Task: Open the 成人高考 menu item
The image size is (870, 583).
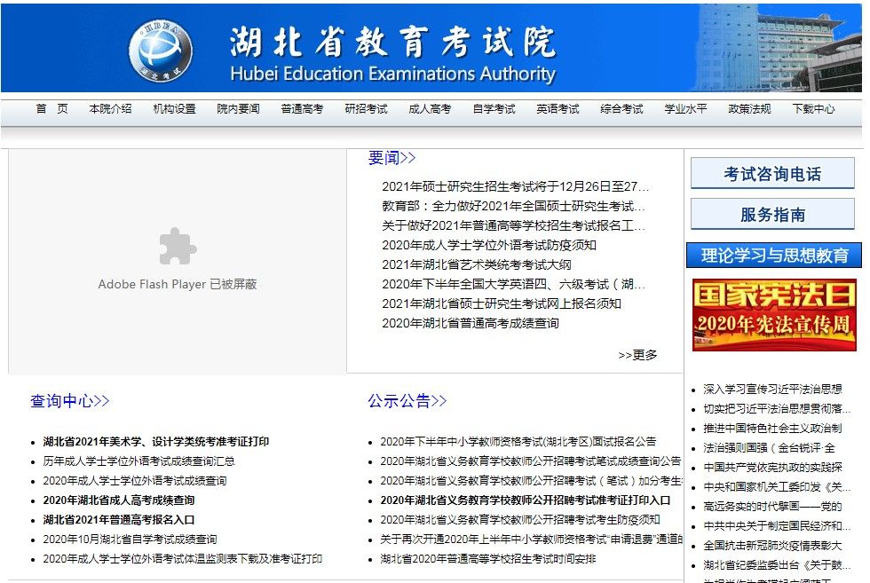Action: [430, 109]
